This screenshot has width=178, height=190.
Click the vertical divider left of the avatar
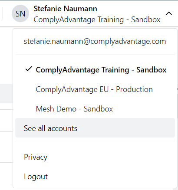tap(3, 13)
